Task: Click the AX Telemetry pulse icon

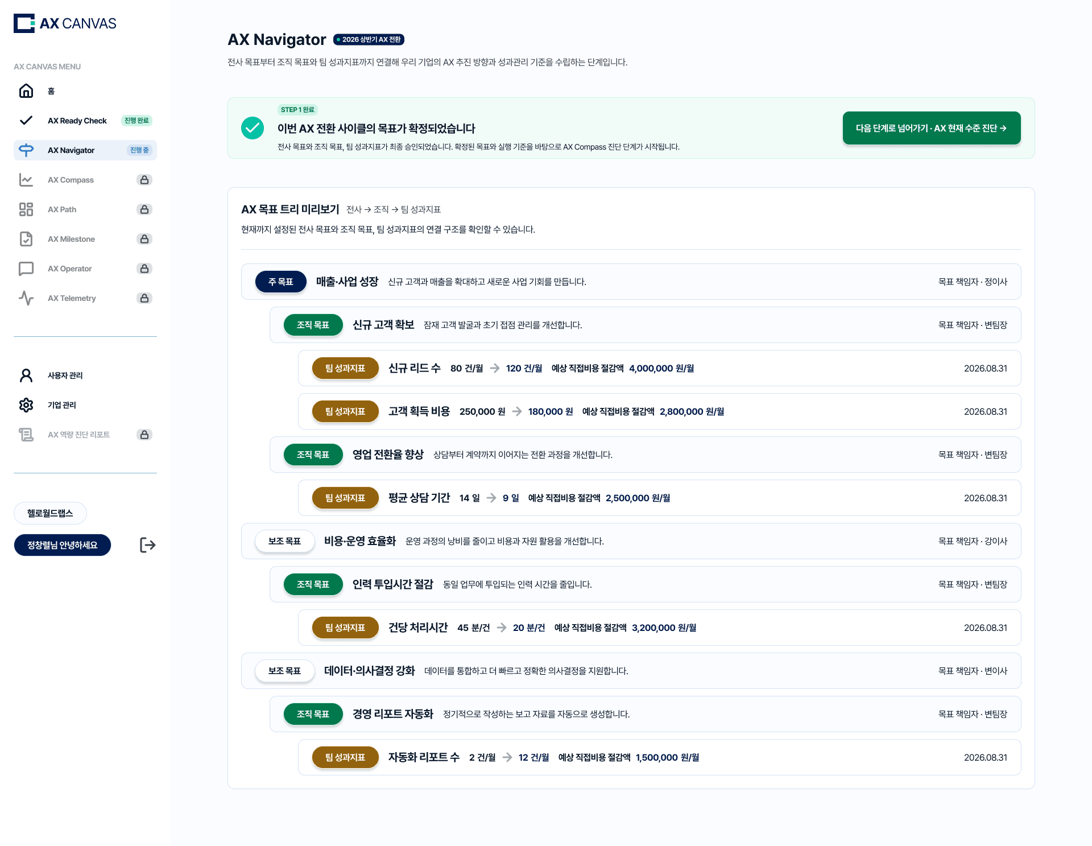Action: coord(26,298)
